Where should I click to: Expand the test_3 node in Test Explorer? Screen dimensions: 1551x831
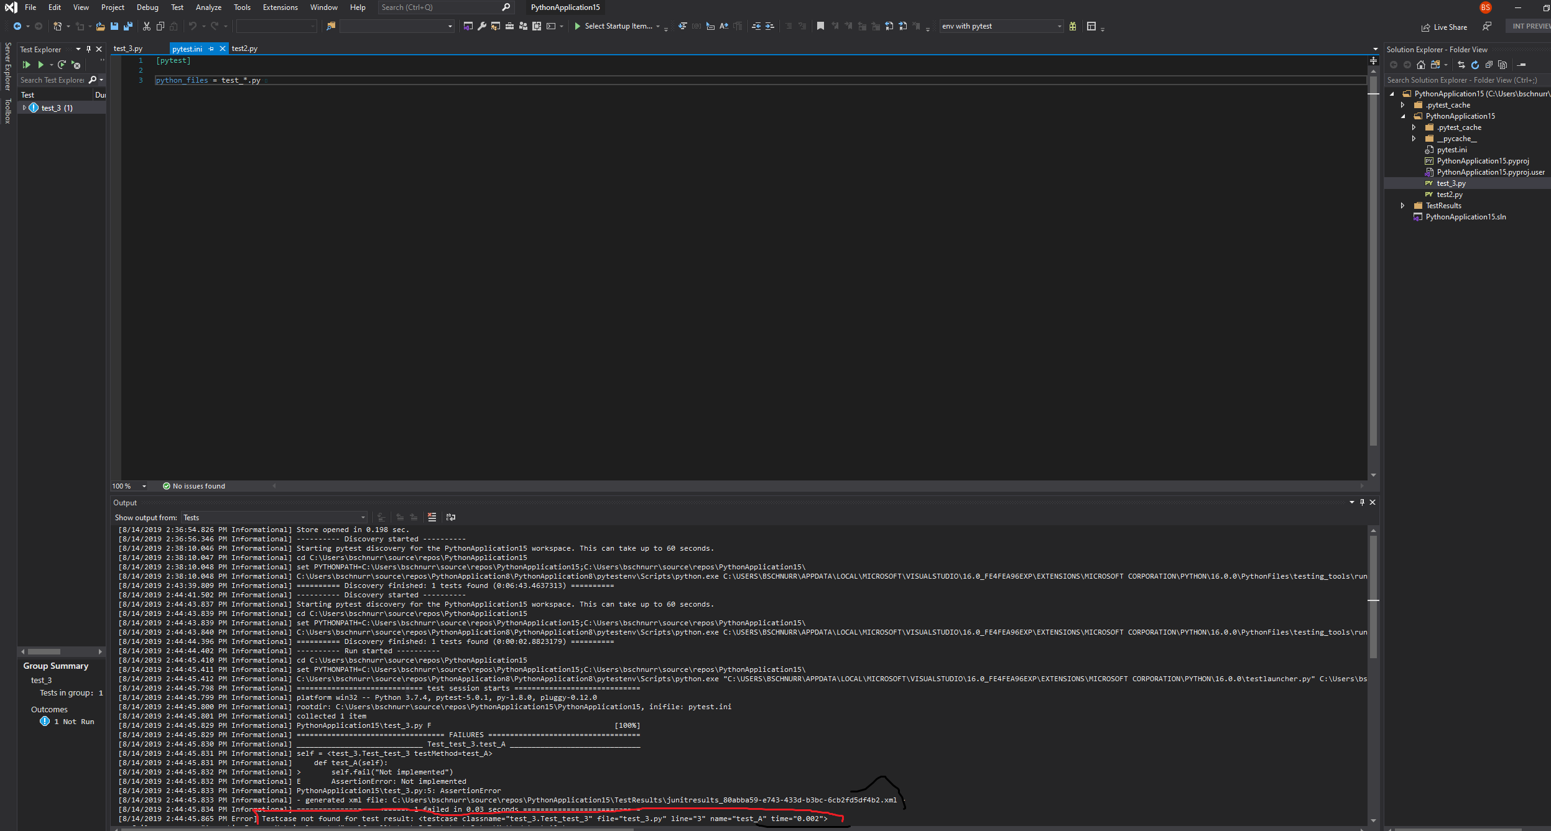tap(24, 108)
